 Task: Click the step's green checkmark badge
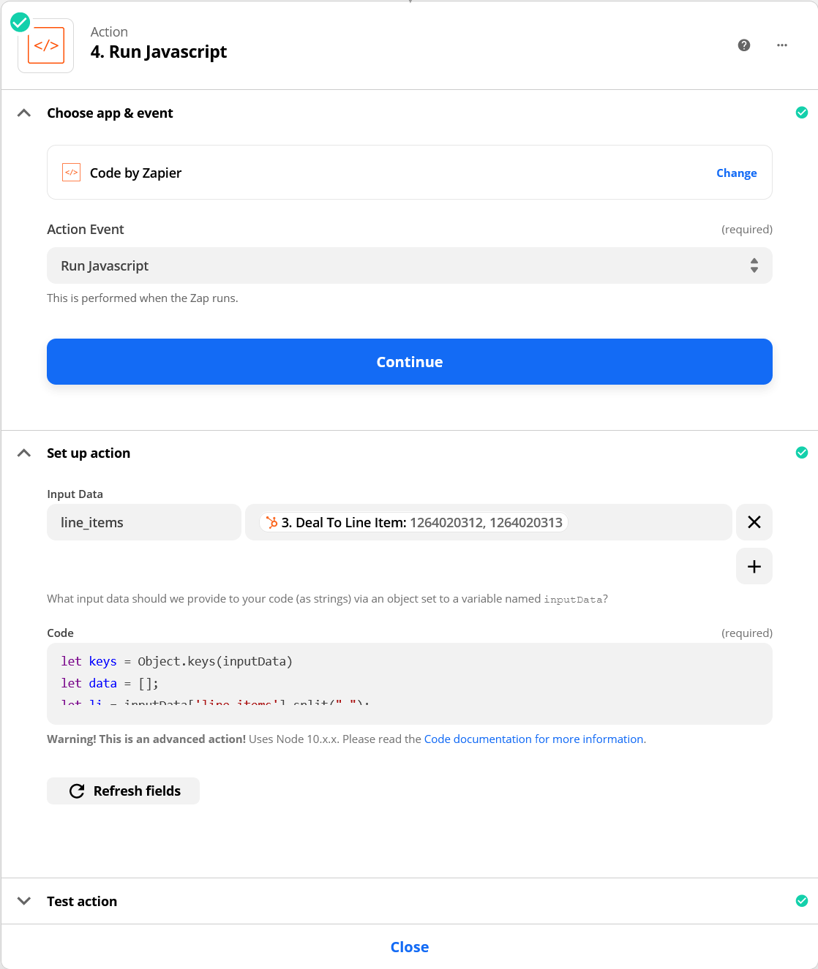tap(20, 23)
